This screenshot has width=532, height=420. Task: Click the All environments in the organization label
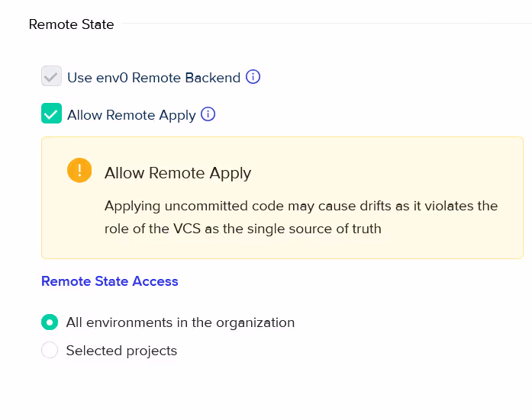(180, 322)
